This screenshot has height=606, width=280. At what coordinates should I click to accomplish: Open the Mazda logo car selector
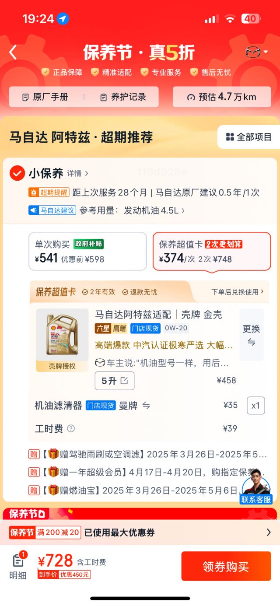pos(257,52)
